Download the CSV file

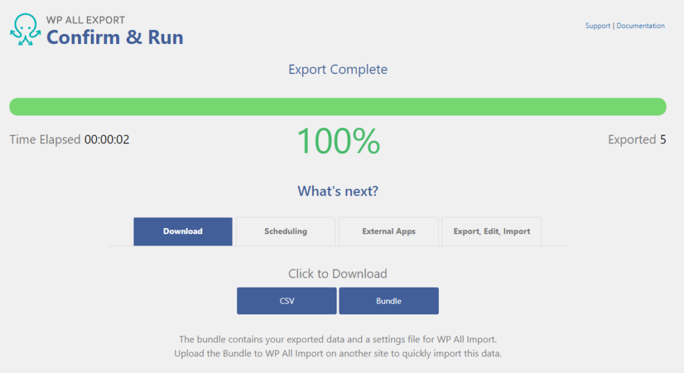pos(287,301)
